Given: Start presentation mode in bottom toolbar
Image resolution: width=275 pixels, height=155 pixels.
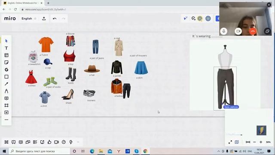Looking at the screenshot, I should [x=13, y=142].
